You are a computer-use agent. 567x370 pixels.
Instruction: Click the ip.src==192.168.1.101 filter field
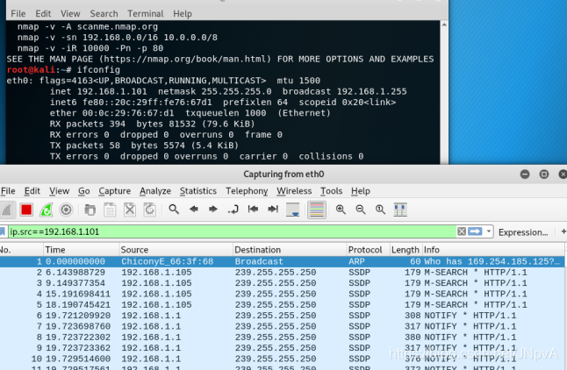point(232,231)
